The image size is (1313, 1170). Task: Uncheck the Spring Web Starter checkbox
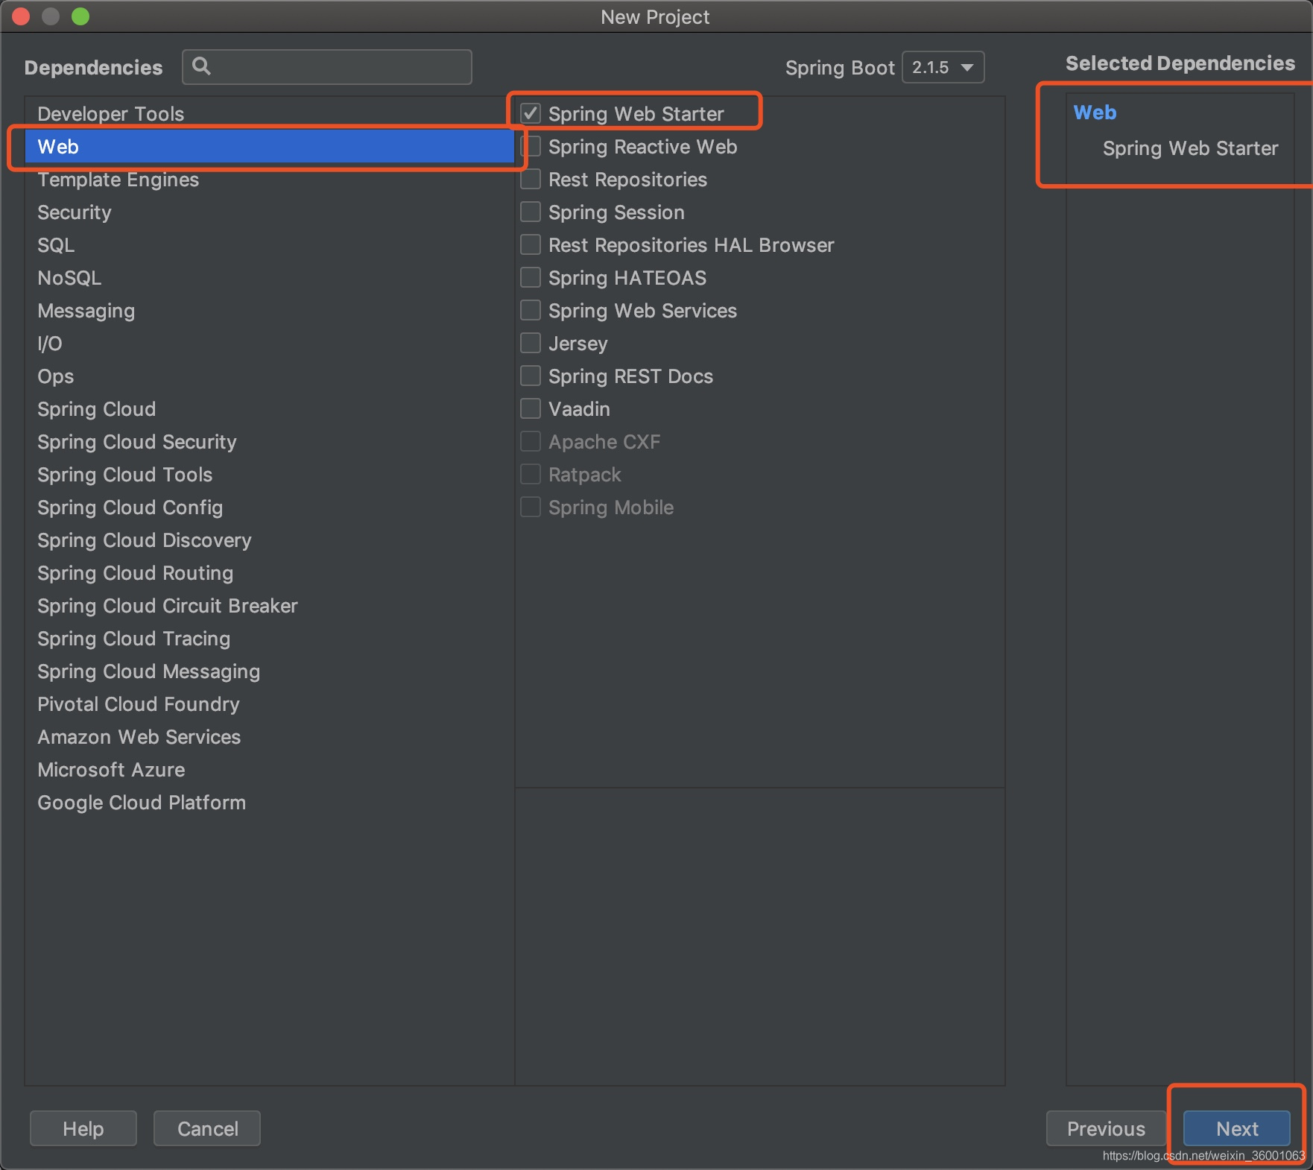pos(531,113)
